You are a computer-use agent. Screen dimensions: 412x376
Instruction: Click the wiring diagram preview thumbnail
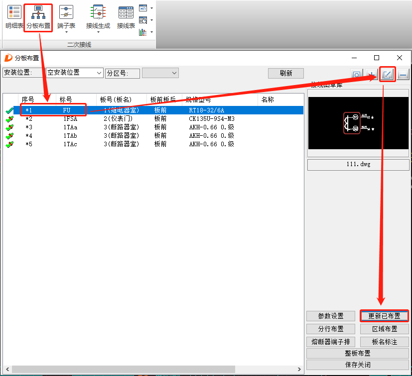click(358, 123)
